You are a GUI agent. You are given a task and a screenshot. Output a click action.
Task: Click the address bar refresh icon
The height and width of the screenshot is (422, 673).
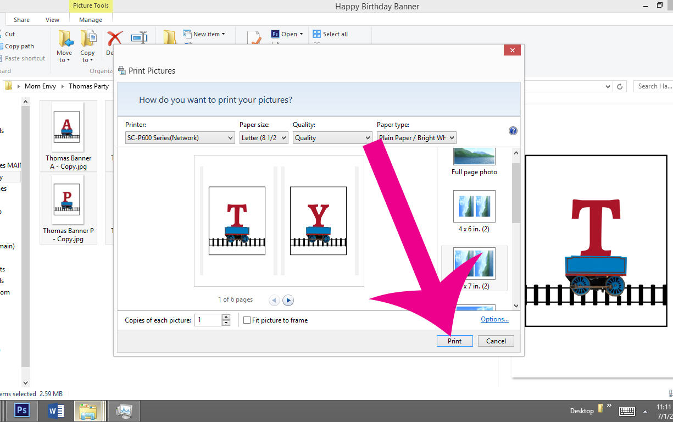point(620,86)
